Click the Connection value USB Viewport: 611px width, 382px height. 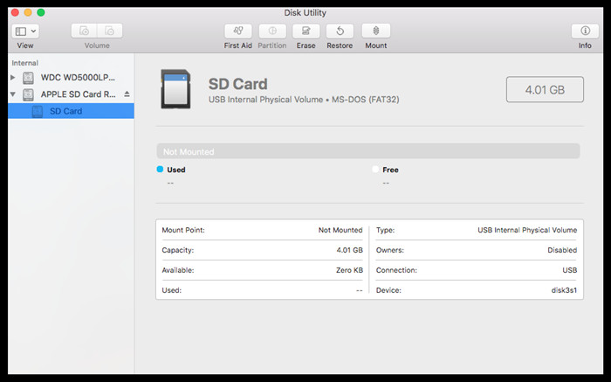pyautogui.click(x=570, y=270)
